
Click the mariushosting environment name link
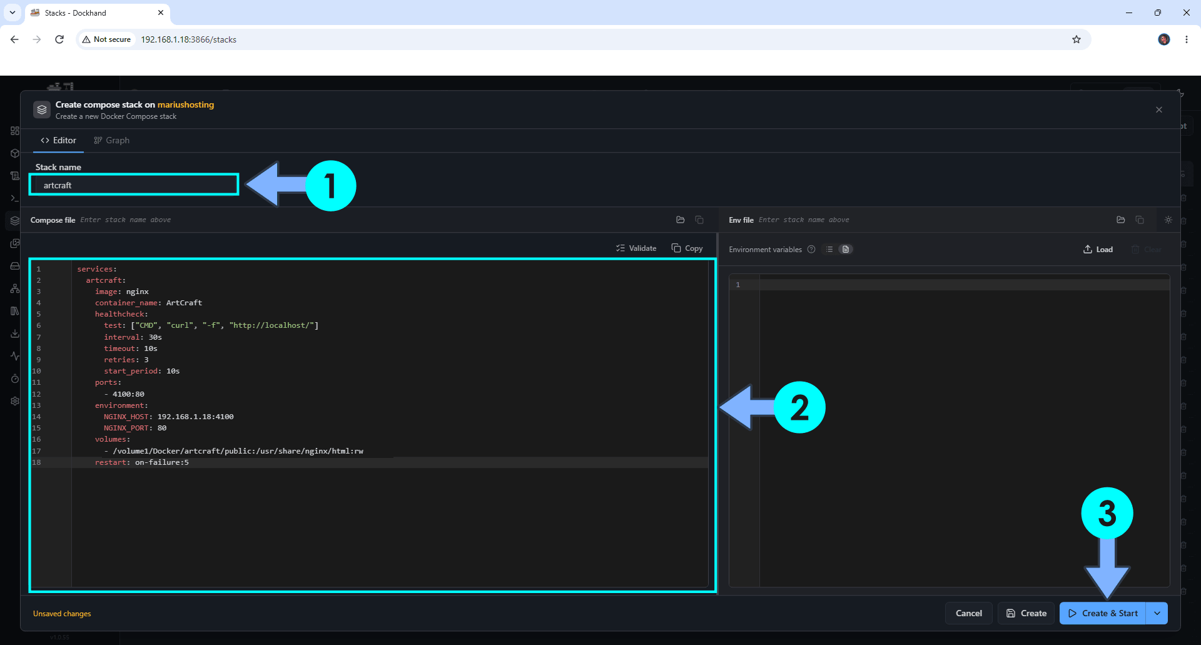[x=185, y=104]
